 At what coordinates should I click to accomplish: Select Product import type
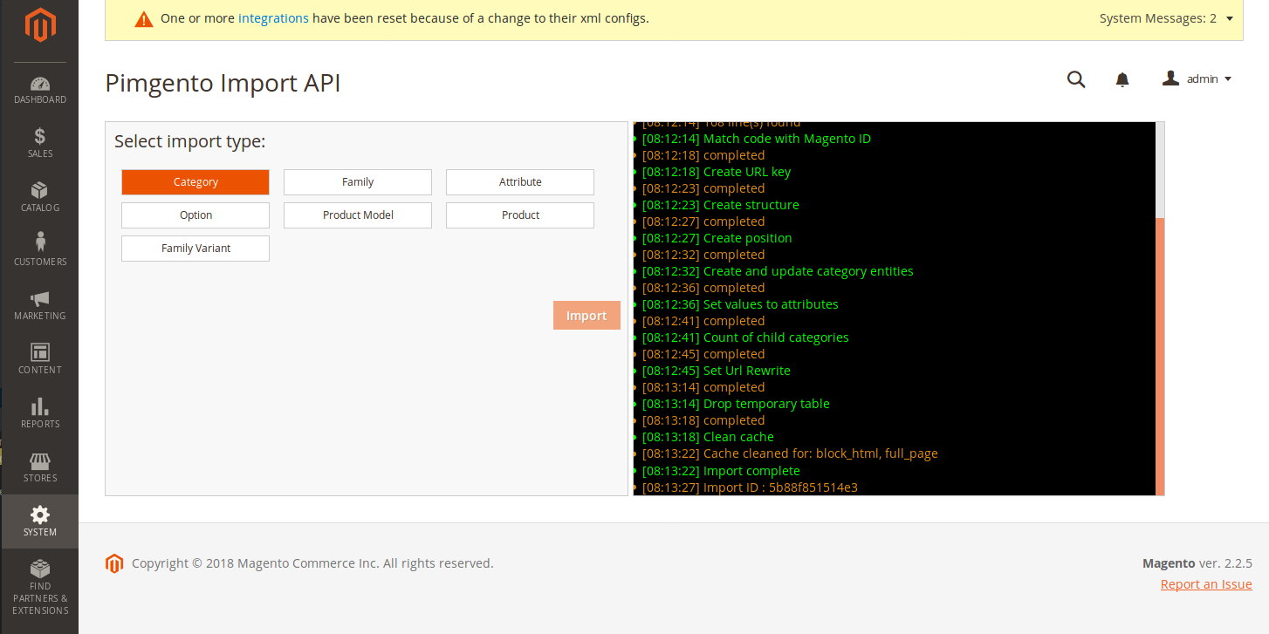click(520, 215)
